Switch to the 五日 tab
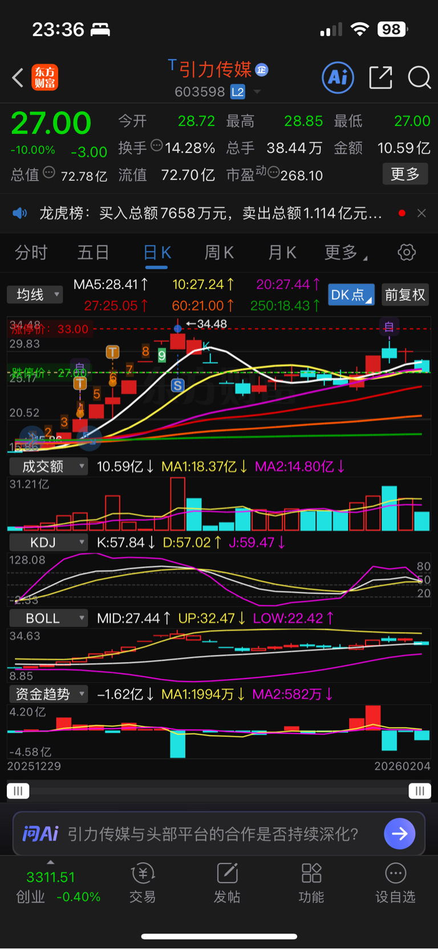The height and width of the screenshot is (949, 438). [x=93, y=252]
